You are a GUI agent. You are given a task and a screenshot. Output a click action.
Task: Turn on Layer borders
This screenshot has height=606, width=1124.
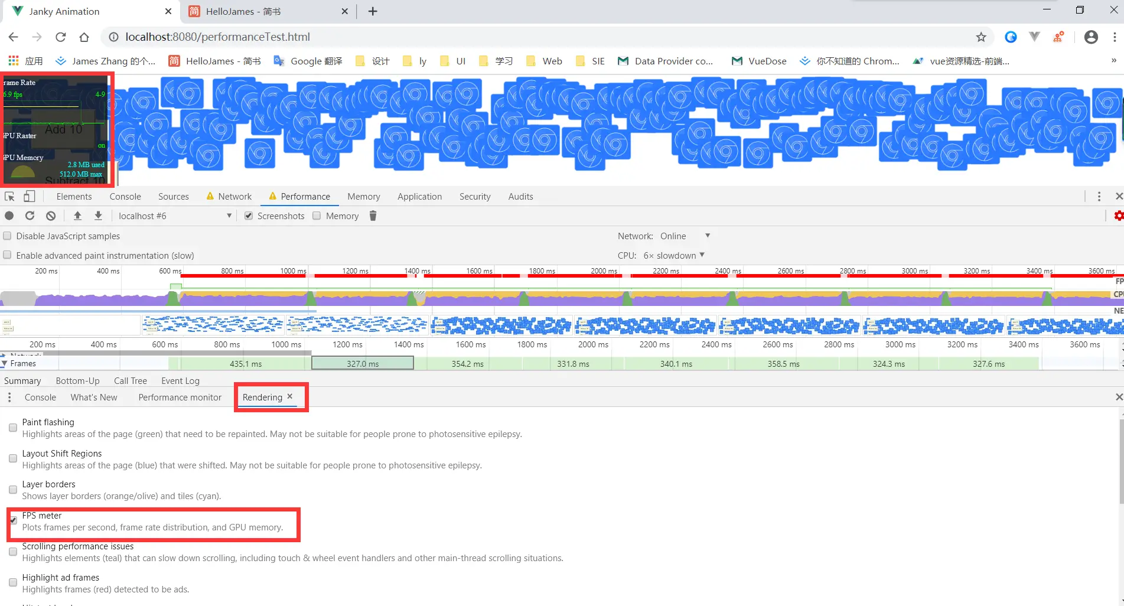tap(13, 490)
